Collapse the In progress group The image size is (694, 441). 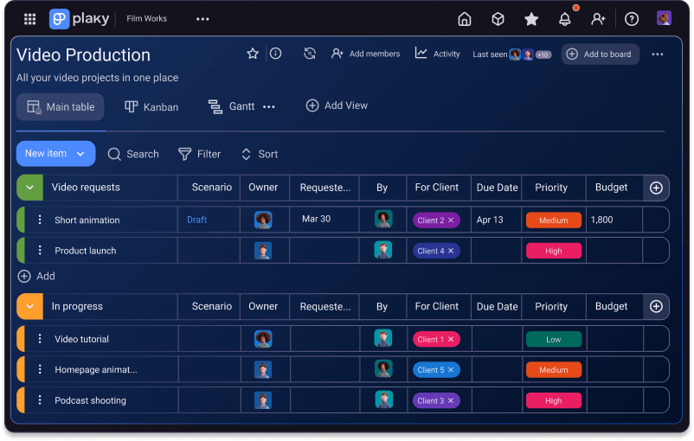coord(29,307)
